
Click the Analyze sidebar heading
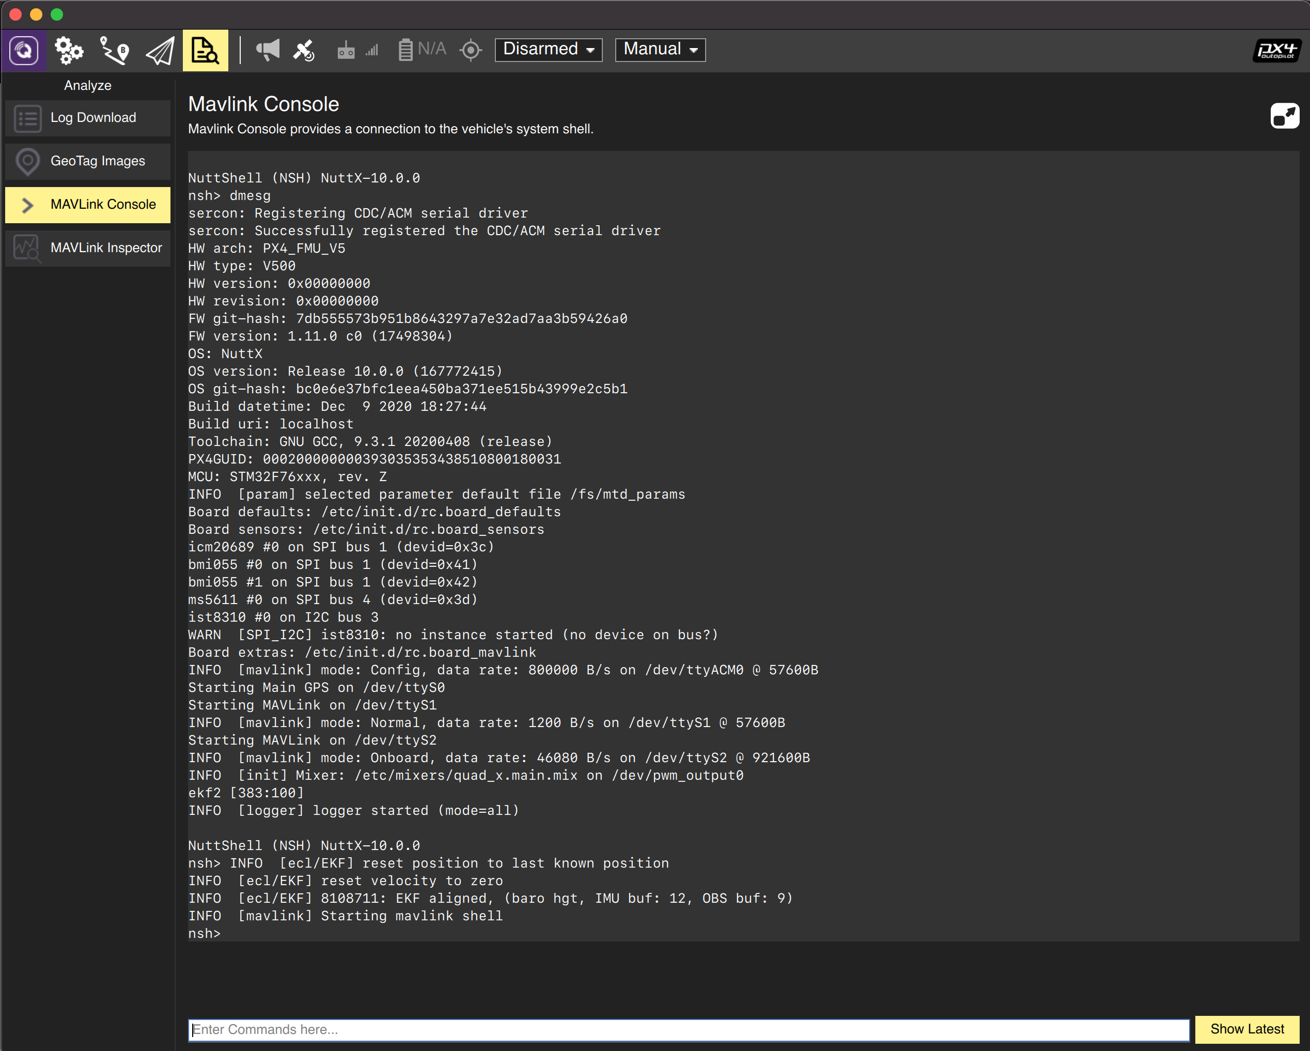(87, 86)
